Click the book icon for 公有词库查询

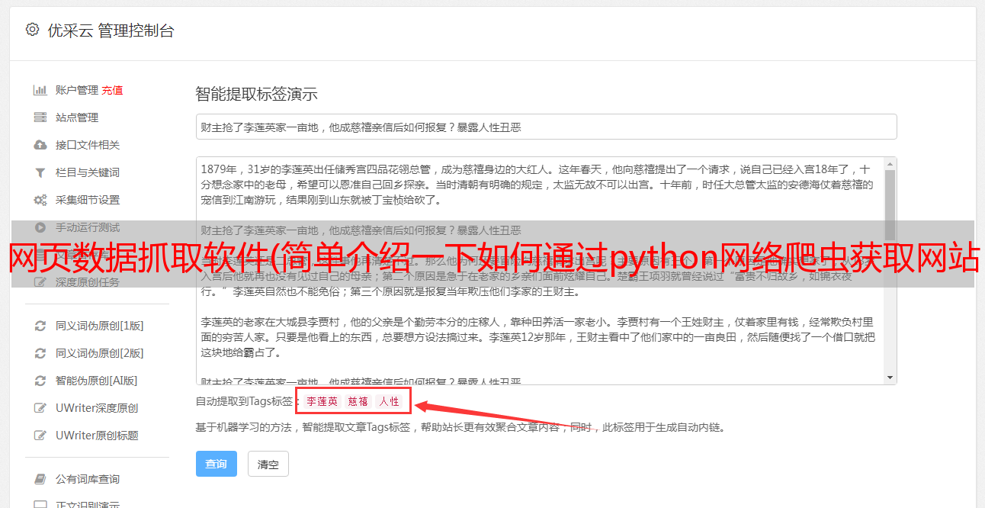40,479
